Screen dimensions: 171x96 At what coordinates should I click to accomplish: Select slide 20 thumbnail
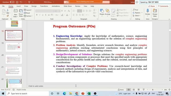tap(14, 59)
